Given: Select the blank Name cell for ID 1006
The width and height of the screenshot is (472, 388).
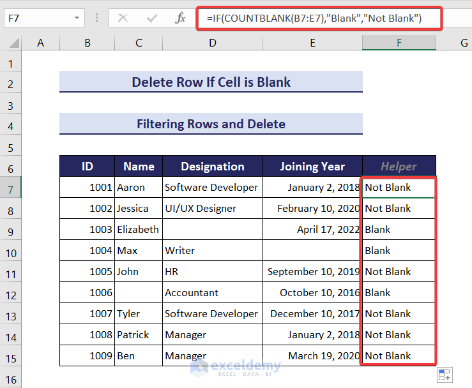Looking at the screenshot, I should coord(139,292).
